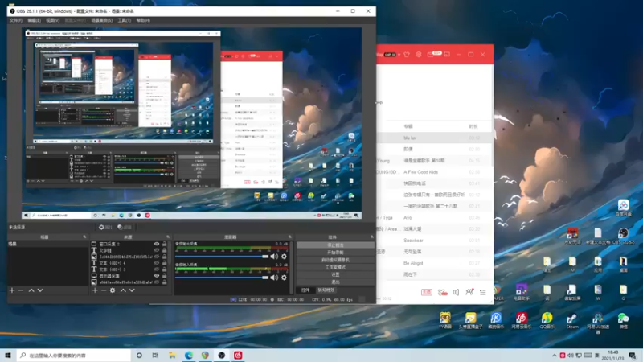Open QQ音乐 desktop shortcut
The image size is (643, 362).
point(547,320)
